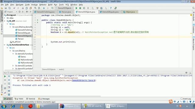
Task: Open the Messages tool window
Action: tap(44, 99)
